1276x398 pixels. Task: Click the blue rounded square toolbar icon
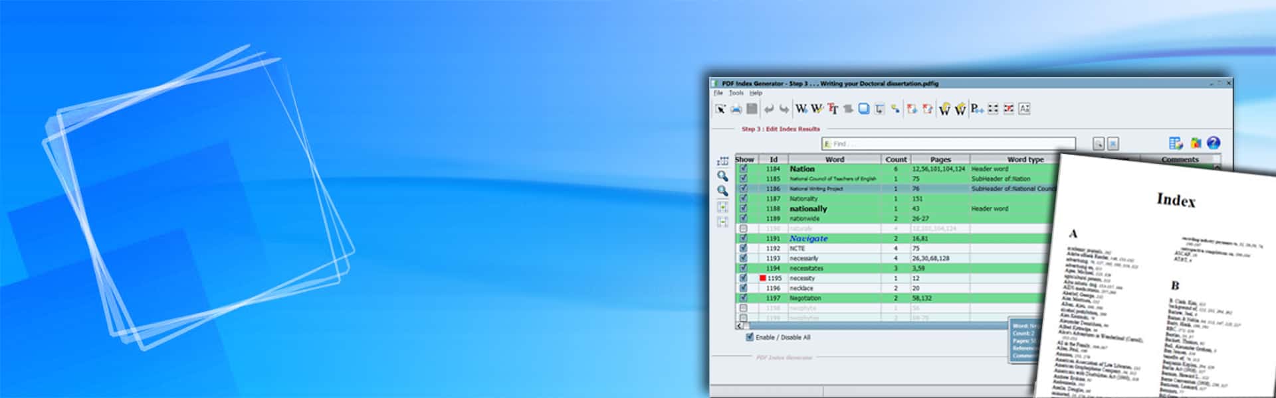point(864,109)
